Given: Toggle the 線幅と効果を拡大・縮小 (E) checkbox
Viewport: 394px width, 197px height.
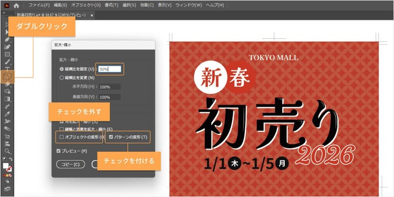Looking at the screenshot, I should coord(61,129).
